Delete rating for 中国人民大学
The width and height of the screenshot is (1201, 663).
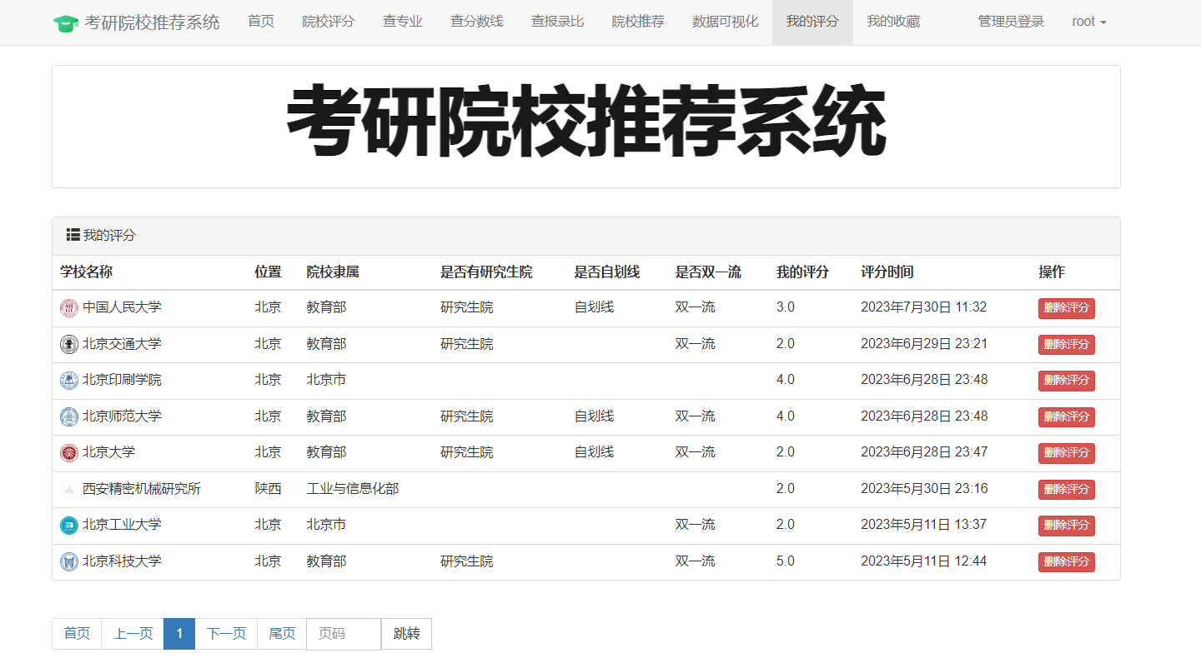coord(1067,308)
